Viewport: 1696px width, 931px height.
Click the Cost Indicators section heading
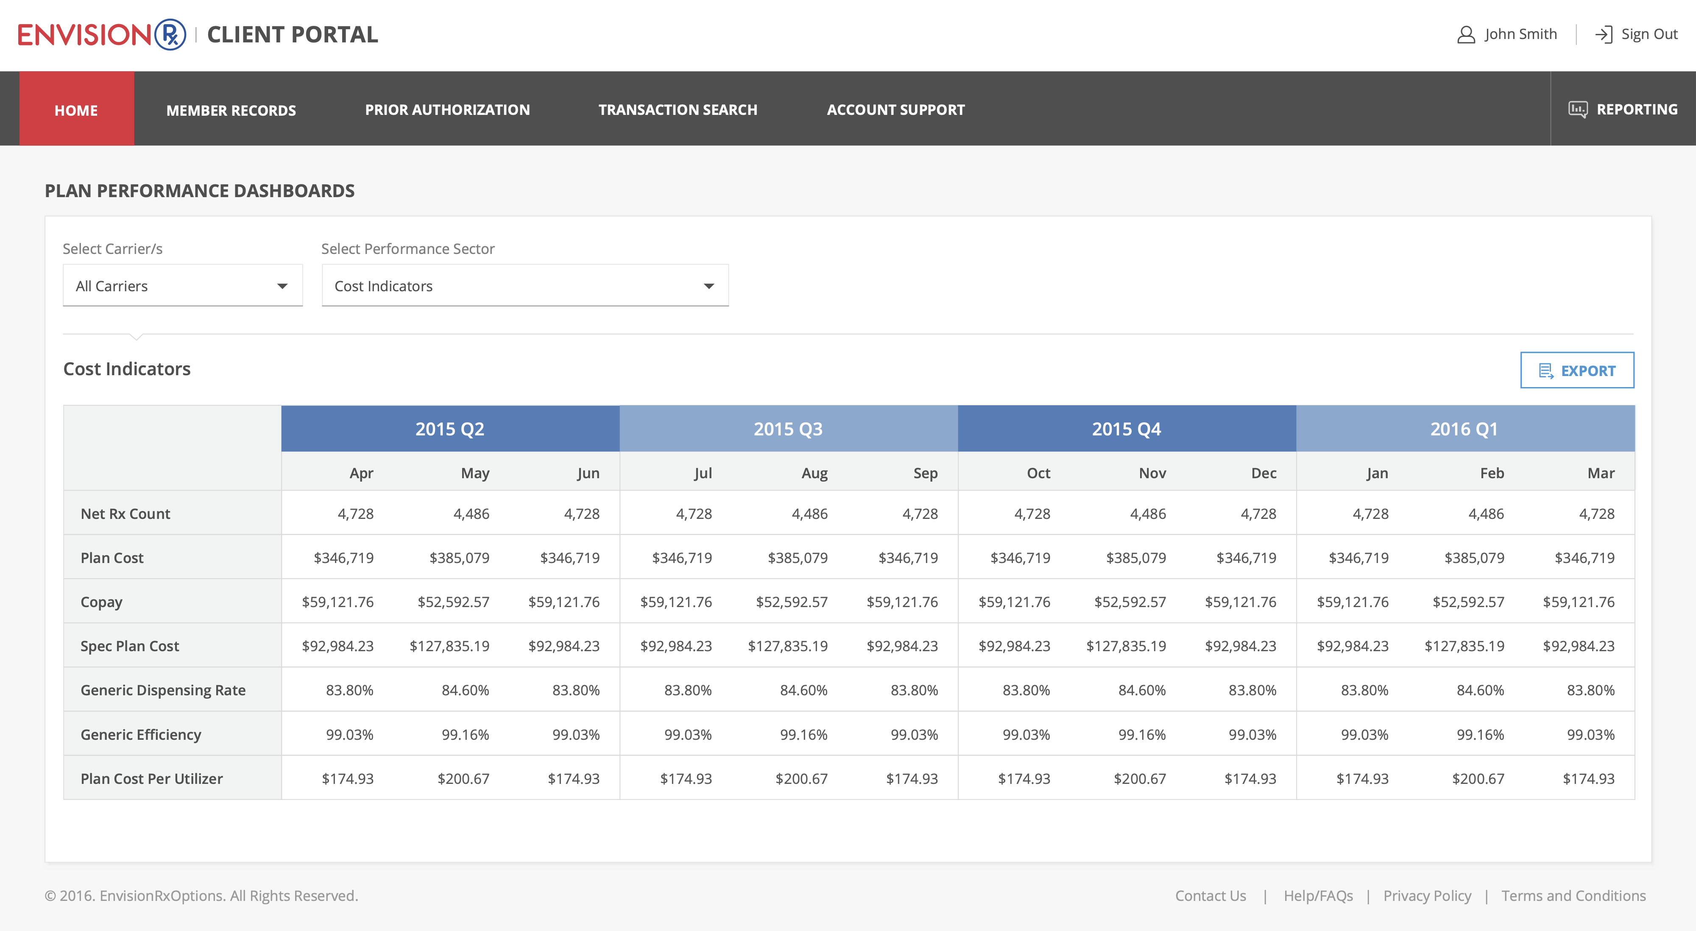tap(126, 369)
